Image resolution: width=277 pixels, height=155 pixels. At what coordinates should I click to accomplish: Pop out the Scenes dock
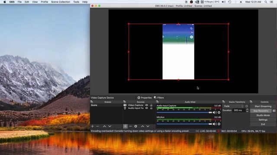[91, 102]
